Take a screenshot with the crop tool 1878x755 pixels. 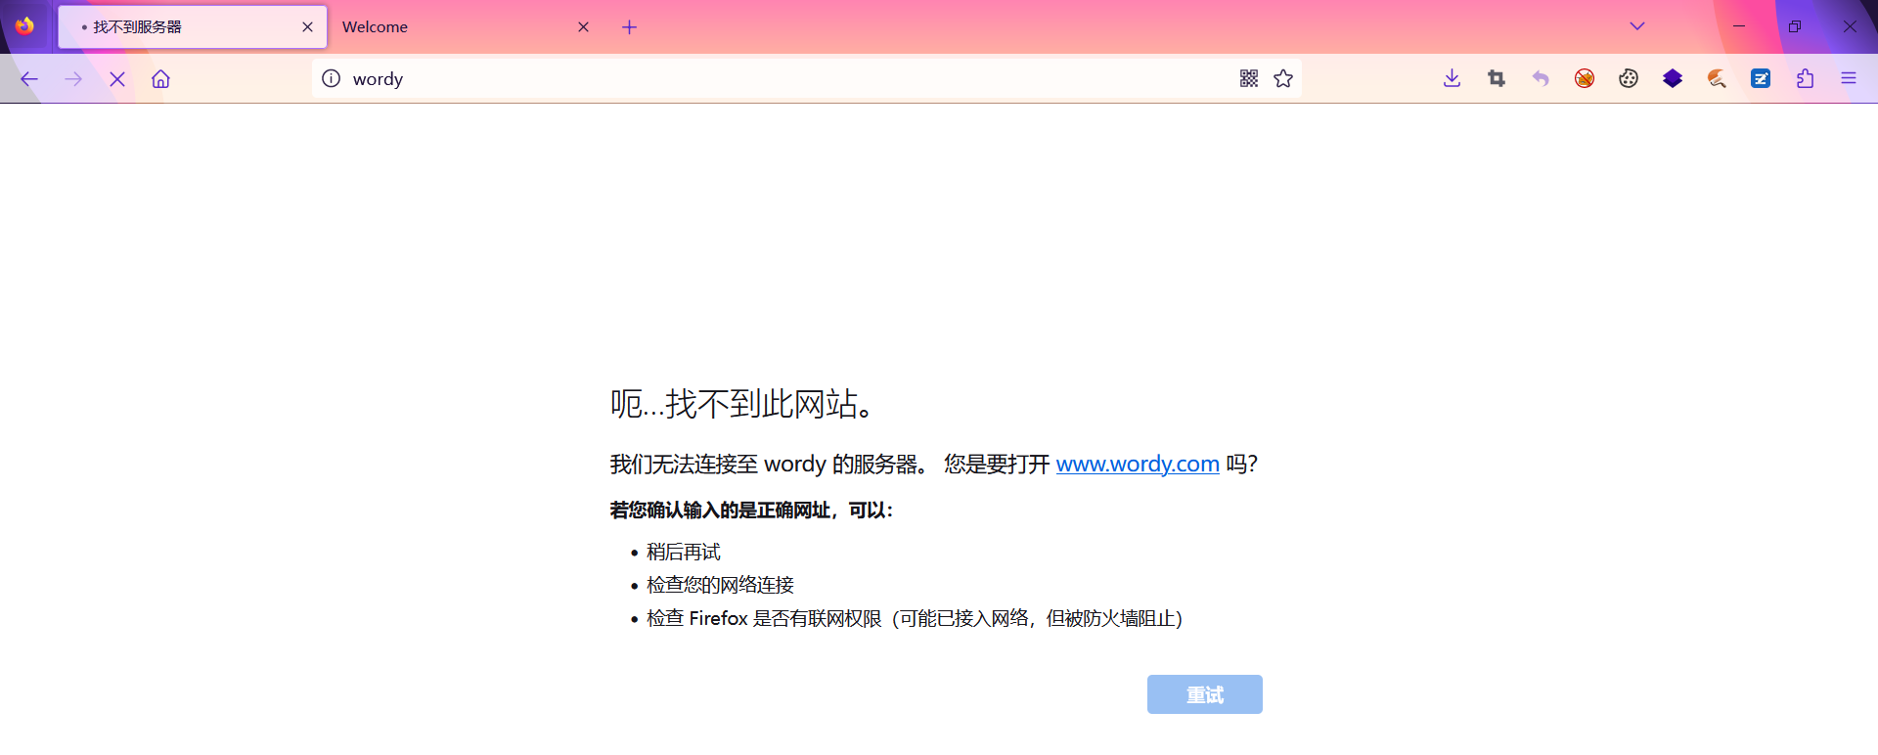point(1497,78)
